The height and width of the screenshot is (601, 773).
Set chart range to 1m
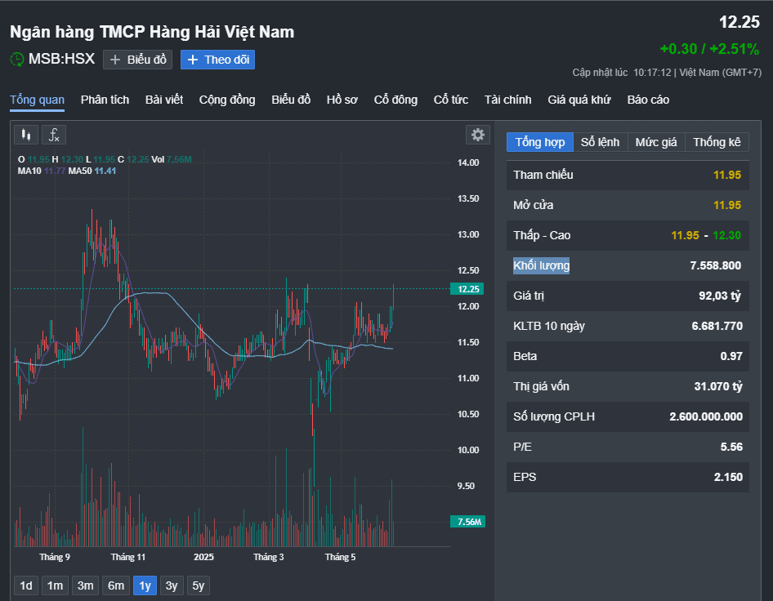pyautogui.click(x=56, y=585)
